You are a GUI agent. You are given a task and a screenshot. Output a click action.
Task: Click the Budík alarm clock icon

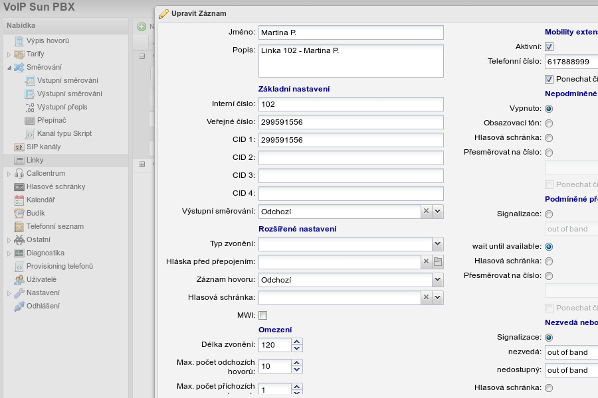pyautogui.click(x=19, y=214)
